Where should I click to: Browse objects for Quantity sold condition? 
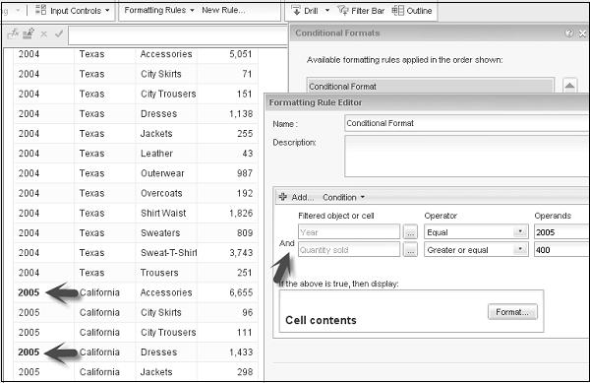pyautogui.click(x=410, y=250)
